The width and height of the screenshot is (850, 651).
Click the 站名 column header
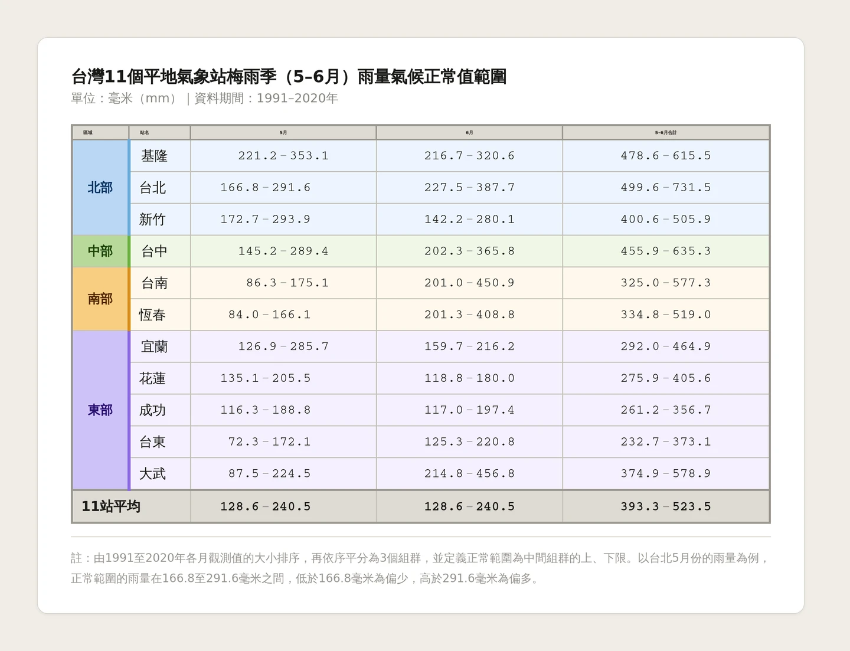[160, 133]
